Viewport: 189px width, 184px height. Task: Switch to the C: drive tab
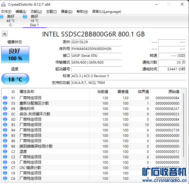point(11,21)
